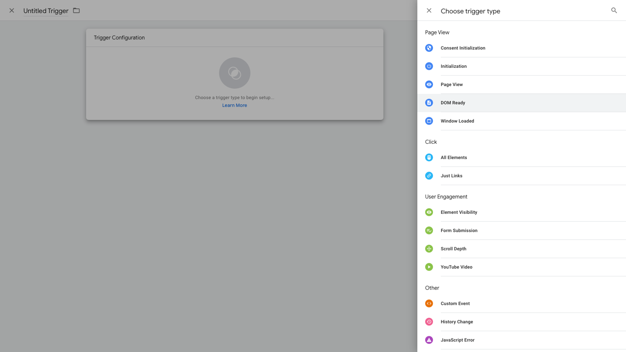Click the Initialization power icon
Image resolution: width=626 pixels, height=352 pixels.
[x=429, y=66]
